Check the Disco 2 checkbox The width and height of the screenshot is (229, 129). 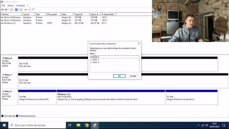(x=91, y=62)
